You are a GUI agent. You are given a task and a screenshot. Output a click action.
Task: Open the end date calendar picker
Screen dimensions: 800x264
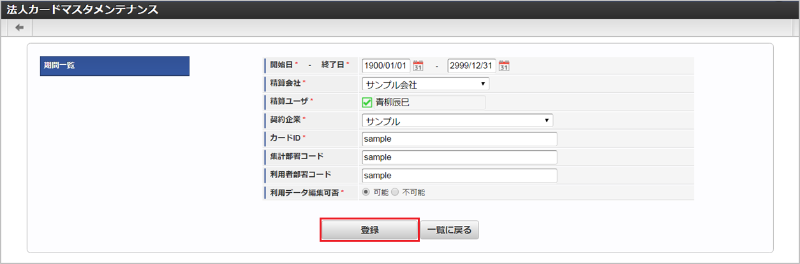pos(504,66)
